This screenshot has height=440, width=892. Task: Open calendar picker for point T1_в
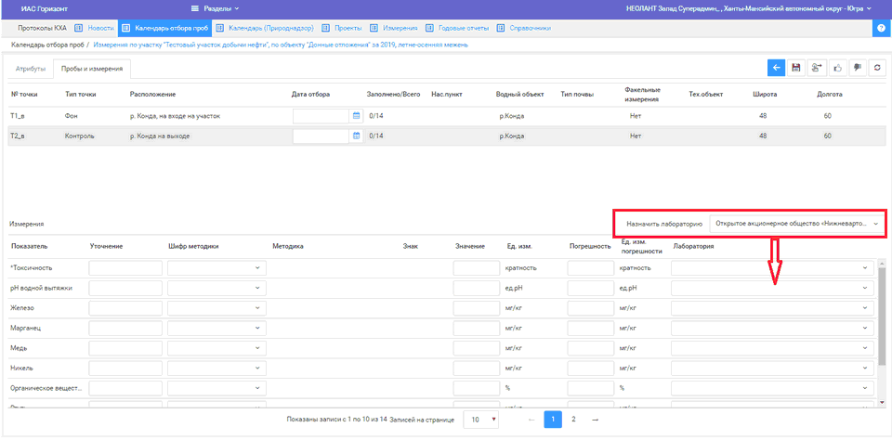pos(356,116)
